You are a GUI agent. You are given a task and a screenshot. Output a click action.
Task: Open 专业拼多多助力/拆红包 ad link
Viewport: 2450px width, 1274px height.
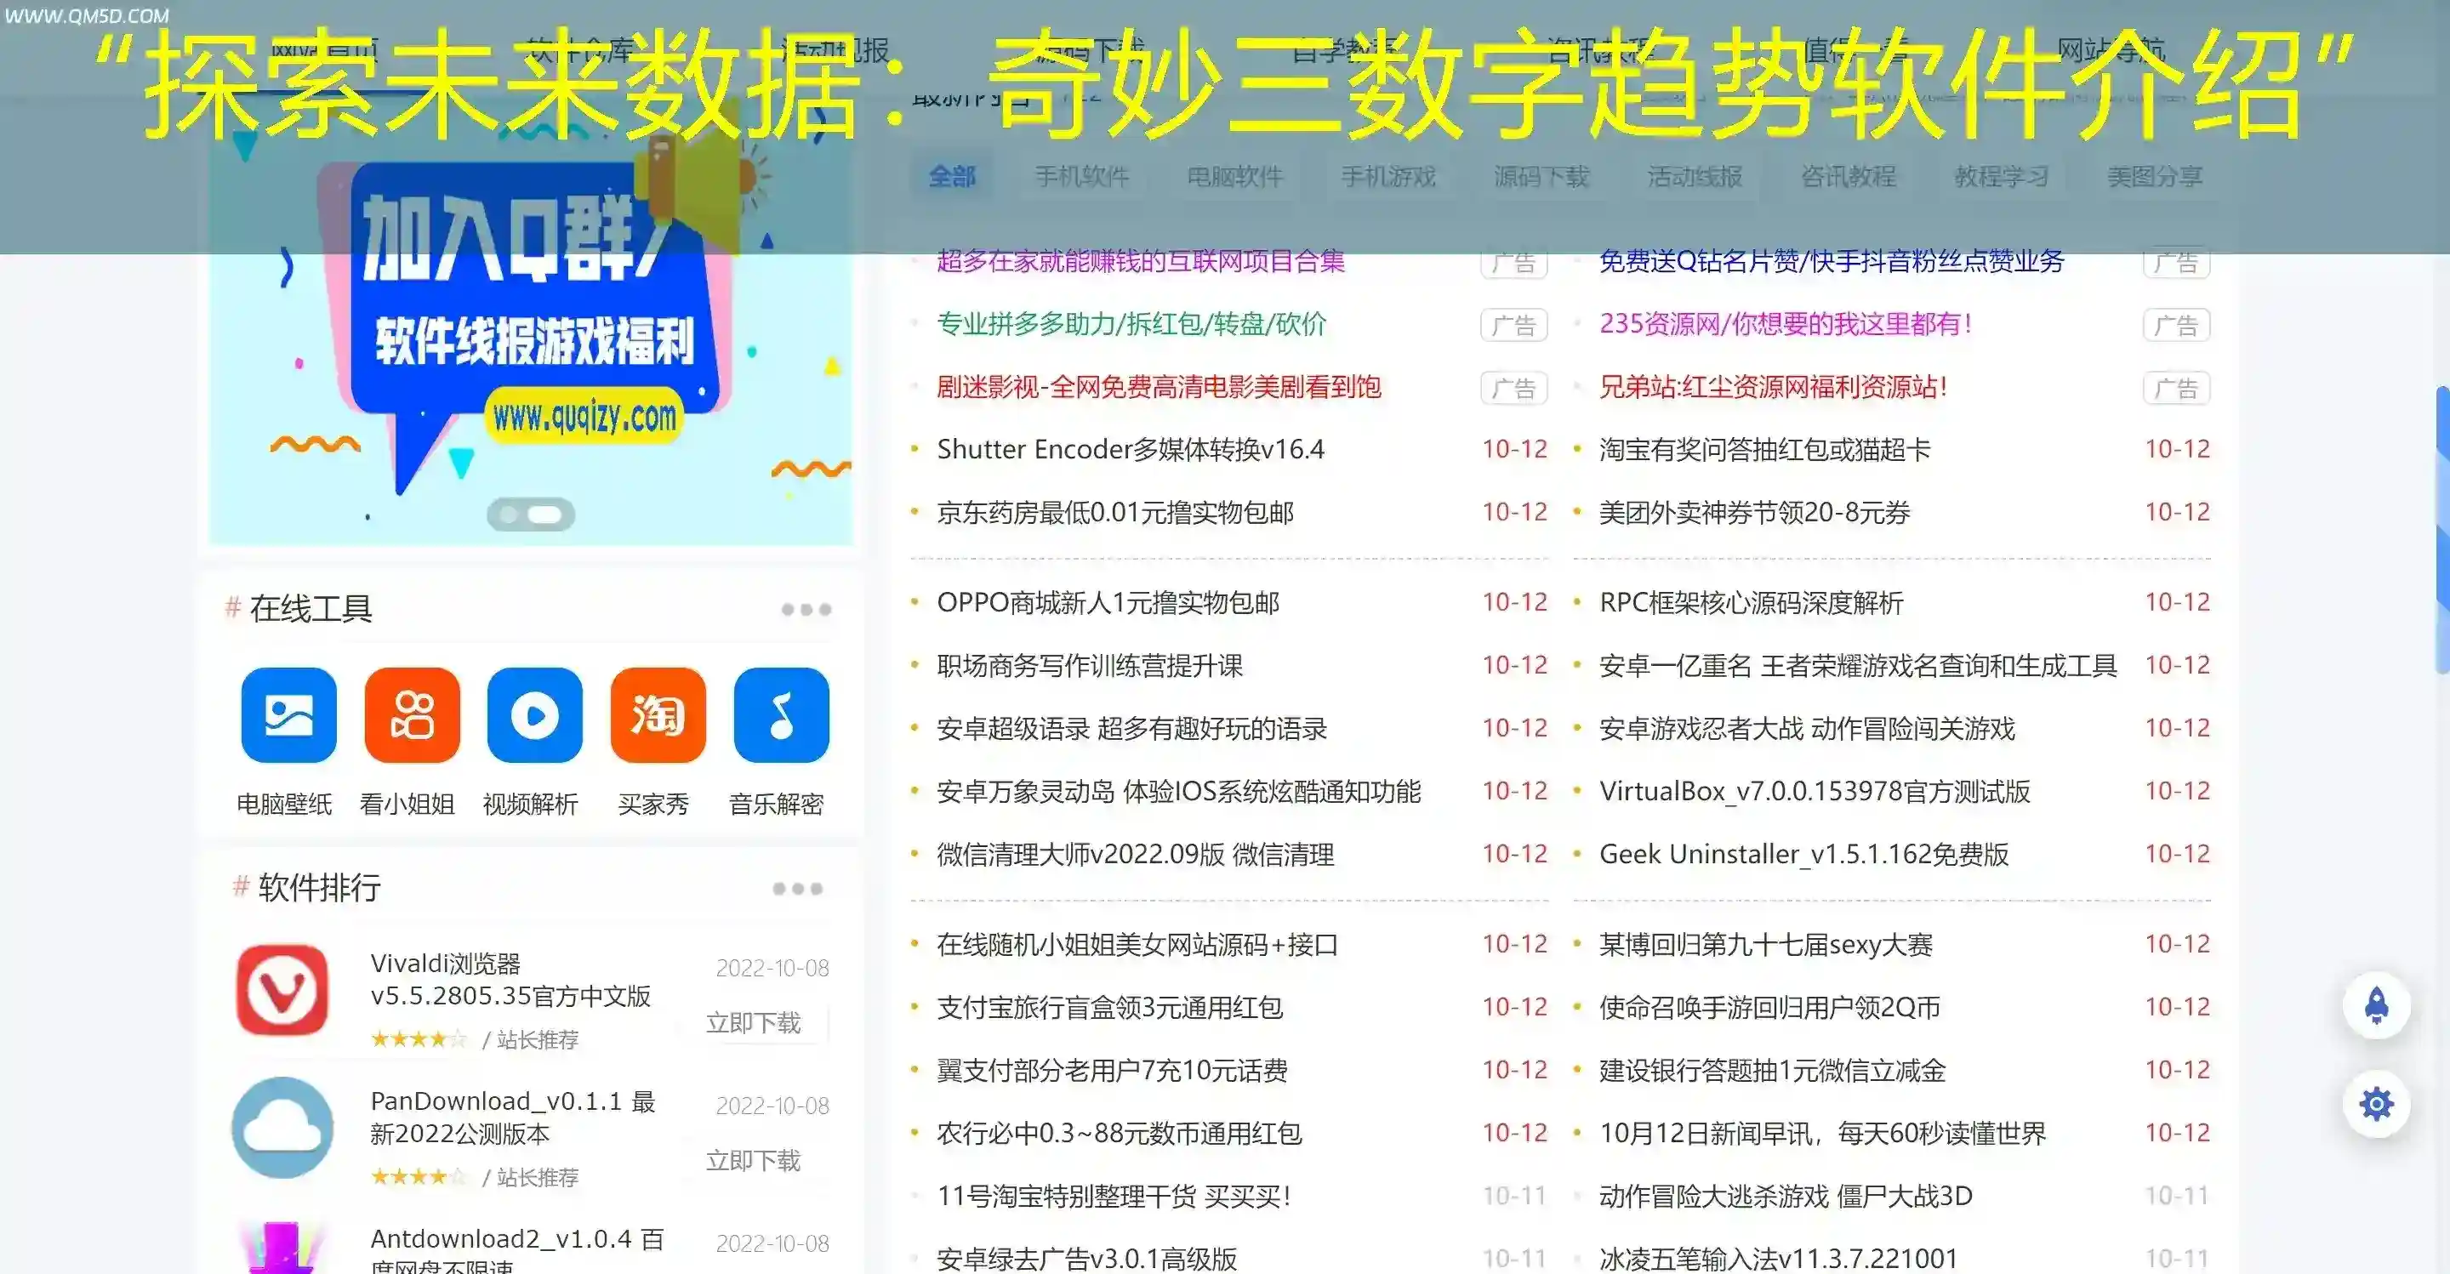click(1131, 324)
